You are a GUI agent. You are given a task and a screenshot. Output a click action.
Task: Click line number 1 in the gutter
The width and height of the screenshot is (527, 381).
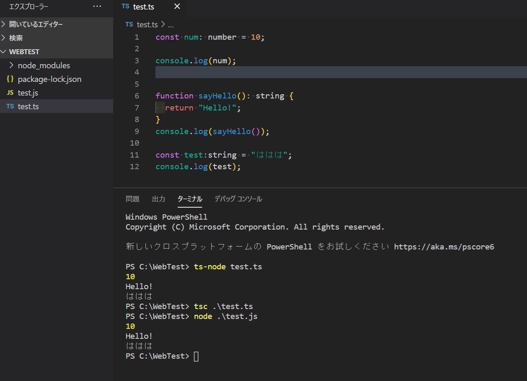[x=137, y=37]
